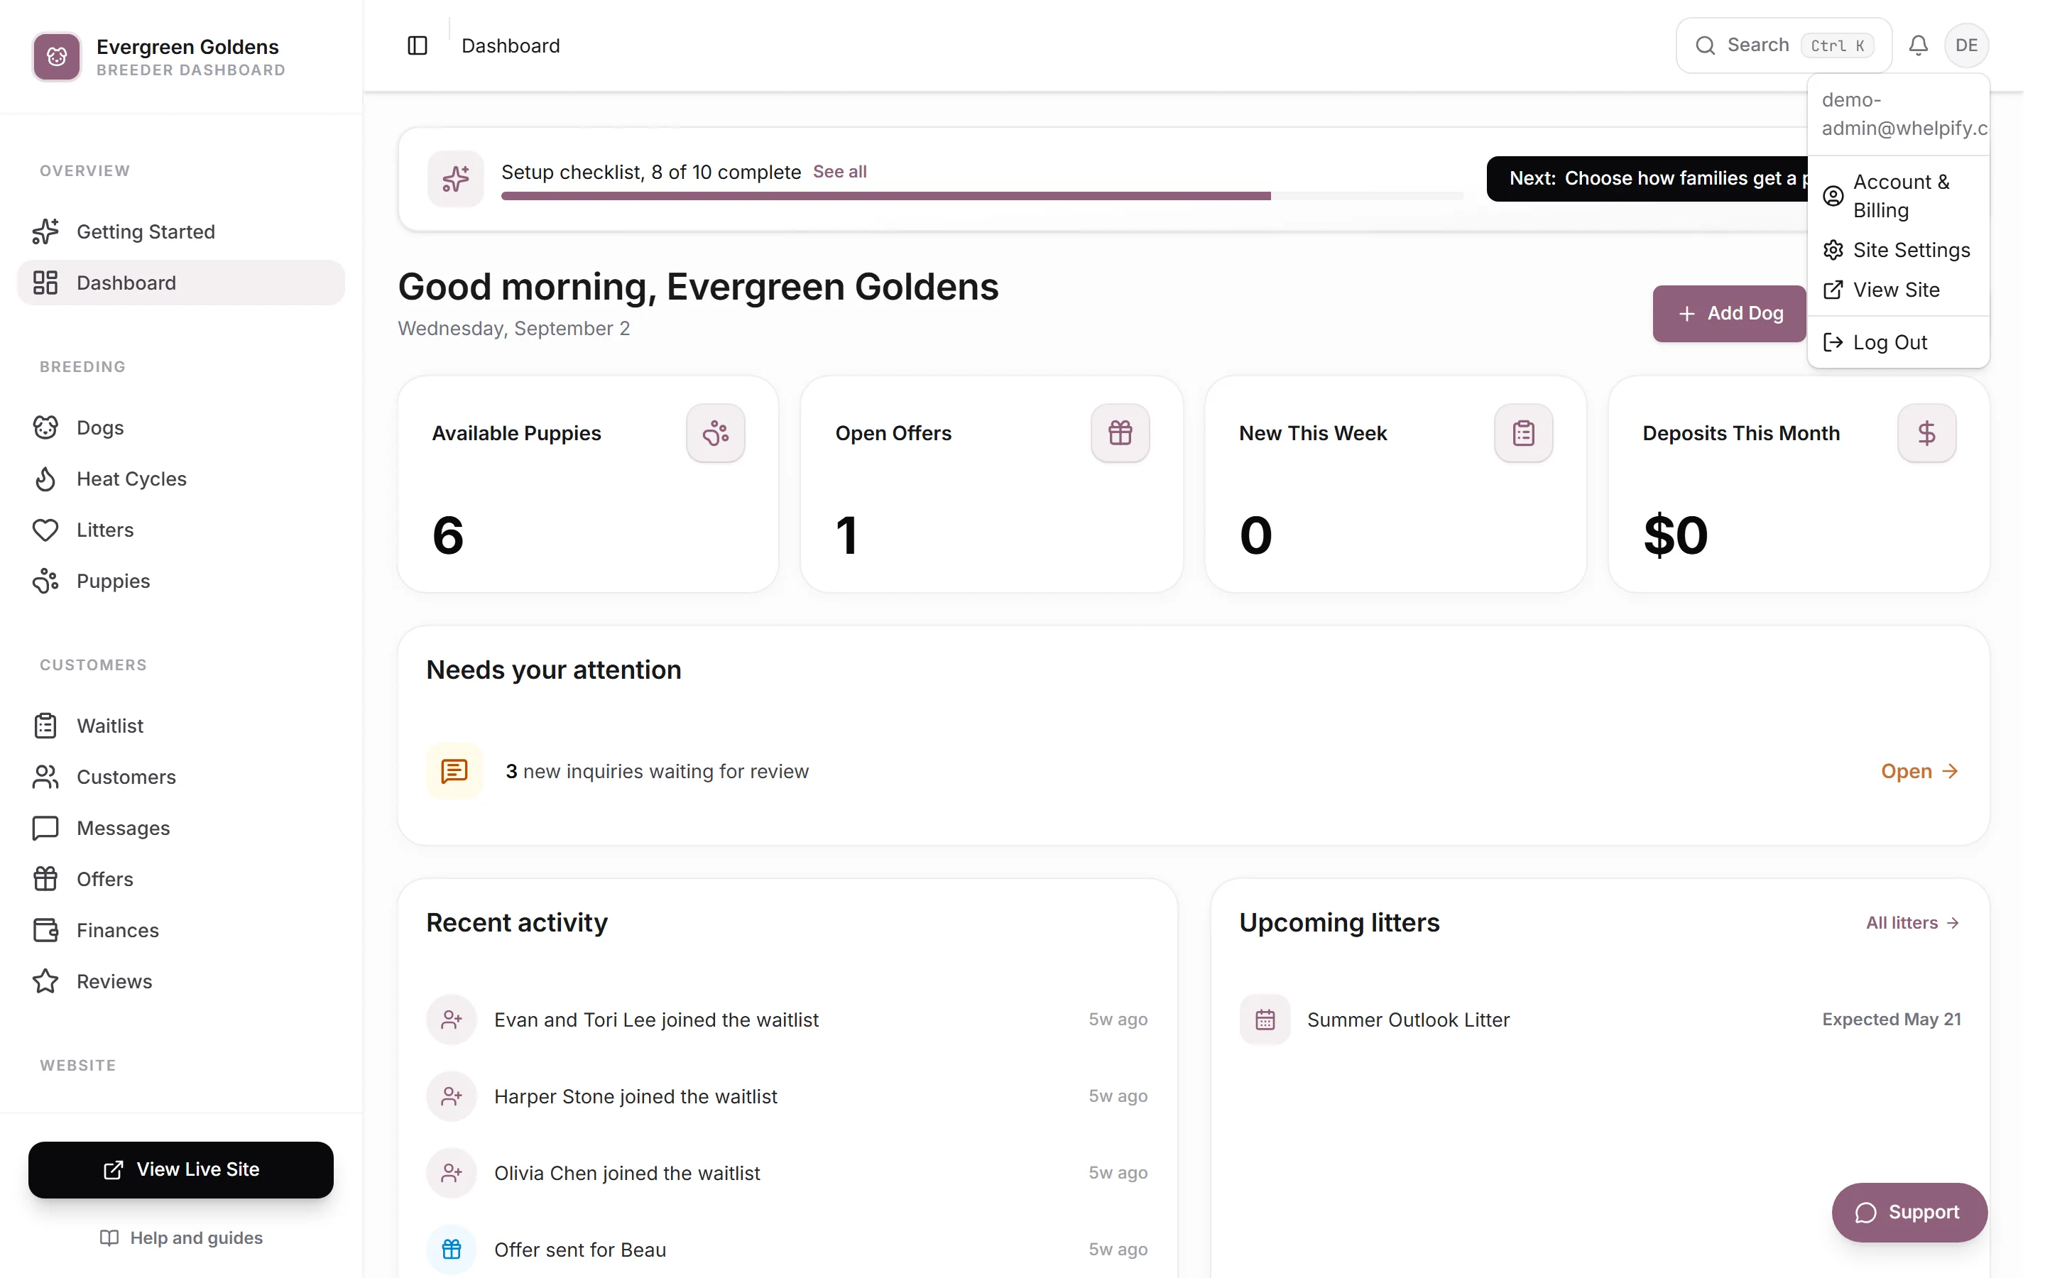The width and height of the screenshot is (2045, 1278).
Task: Click 'Olivia Chen joined the waitlist'
Action: (627, 1173)
